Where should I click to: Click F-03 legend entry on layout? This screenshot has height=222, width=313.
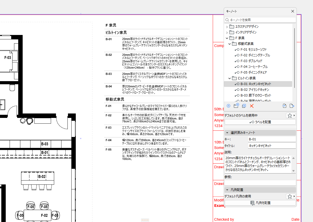[147, 131]
